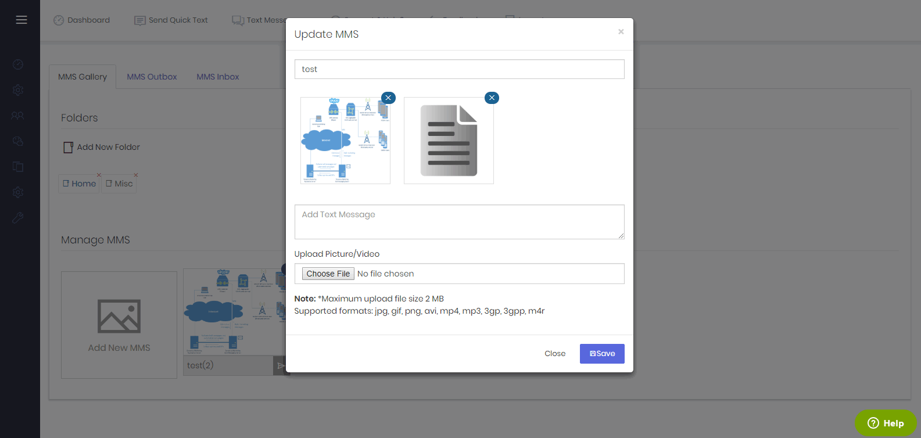Switch to the MMS Outbox tab

tap(152, 77)
